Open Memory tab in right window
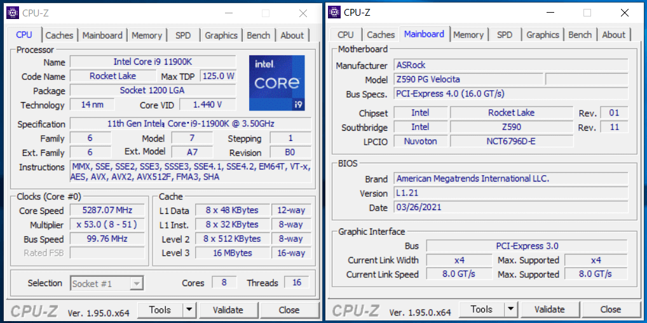Image resolution: width=647 pixels, height=323 pixels. click(x=468, y=35)
